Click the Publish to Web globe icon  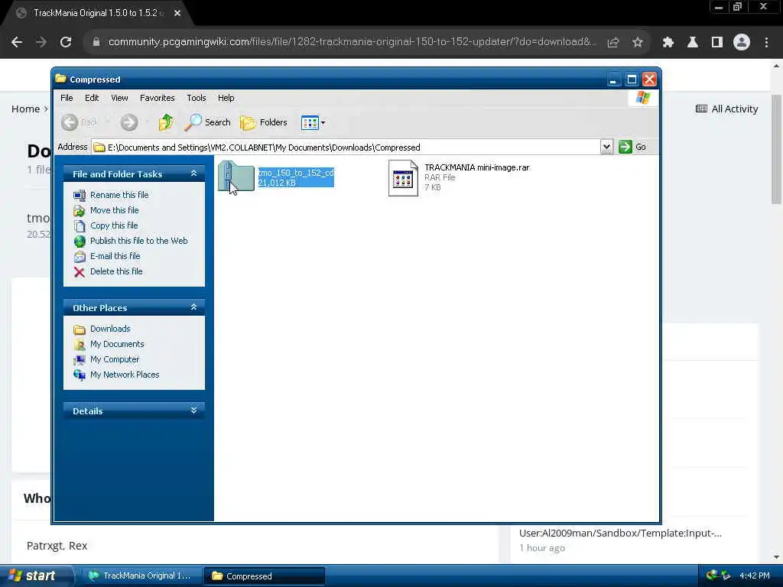pos(80,241)
